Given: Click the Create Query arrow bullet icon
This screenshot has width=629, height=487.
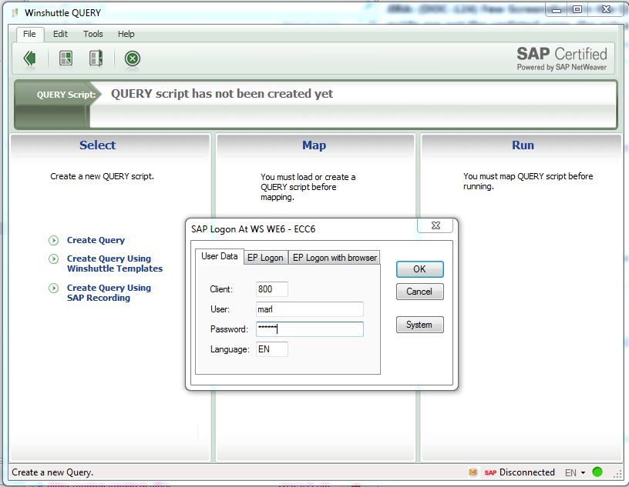Looking at the screenshot, I should pos(53,240).
